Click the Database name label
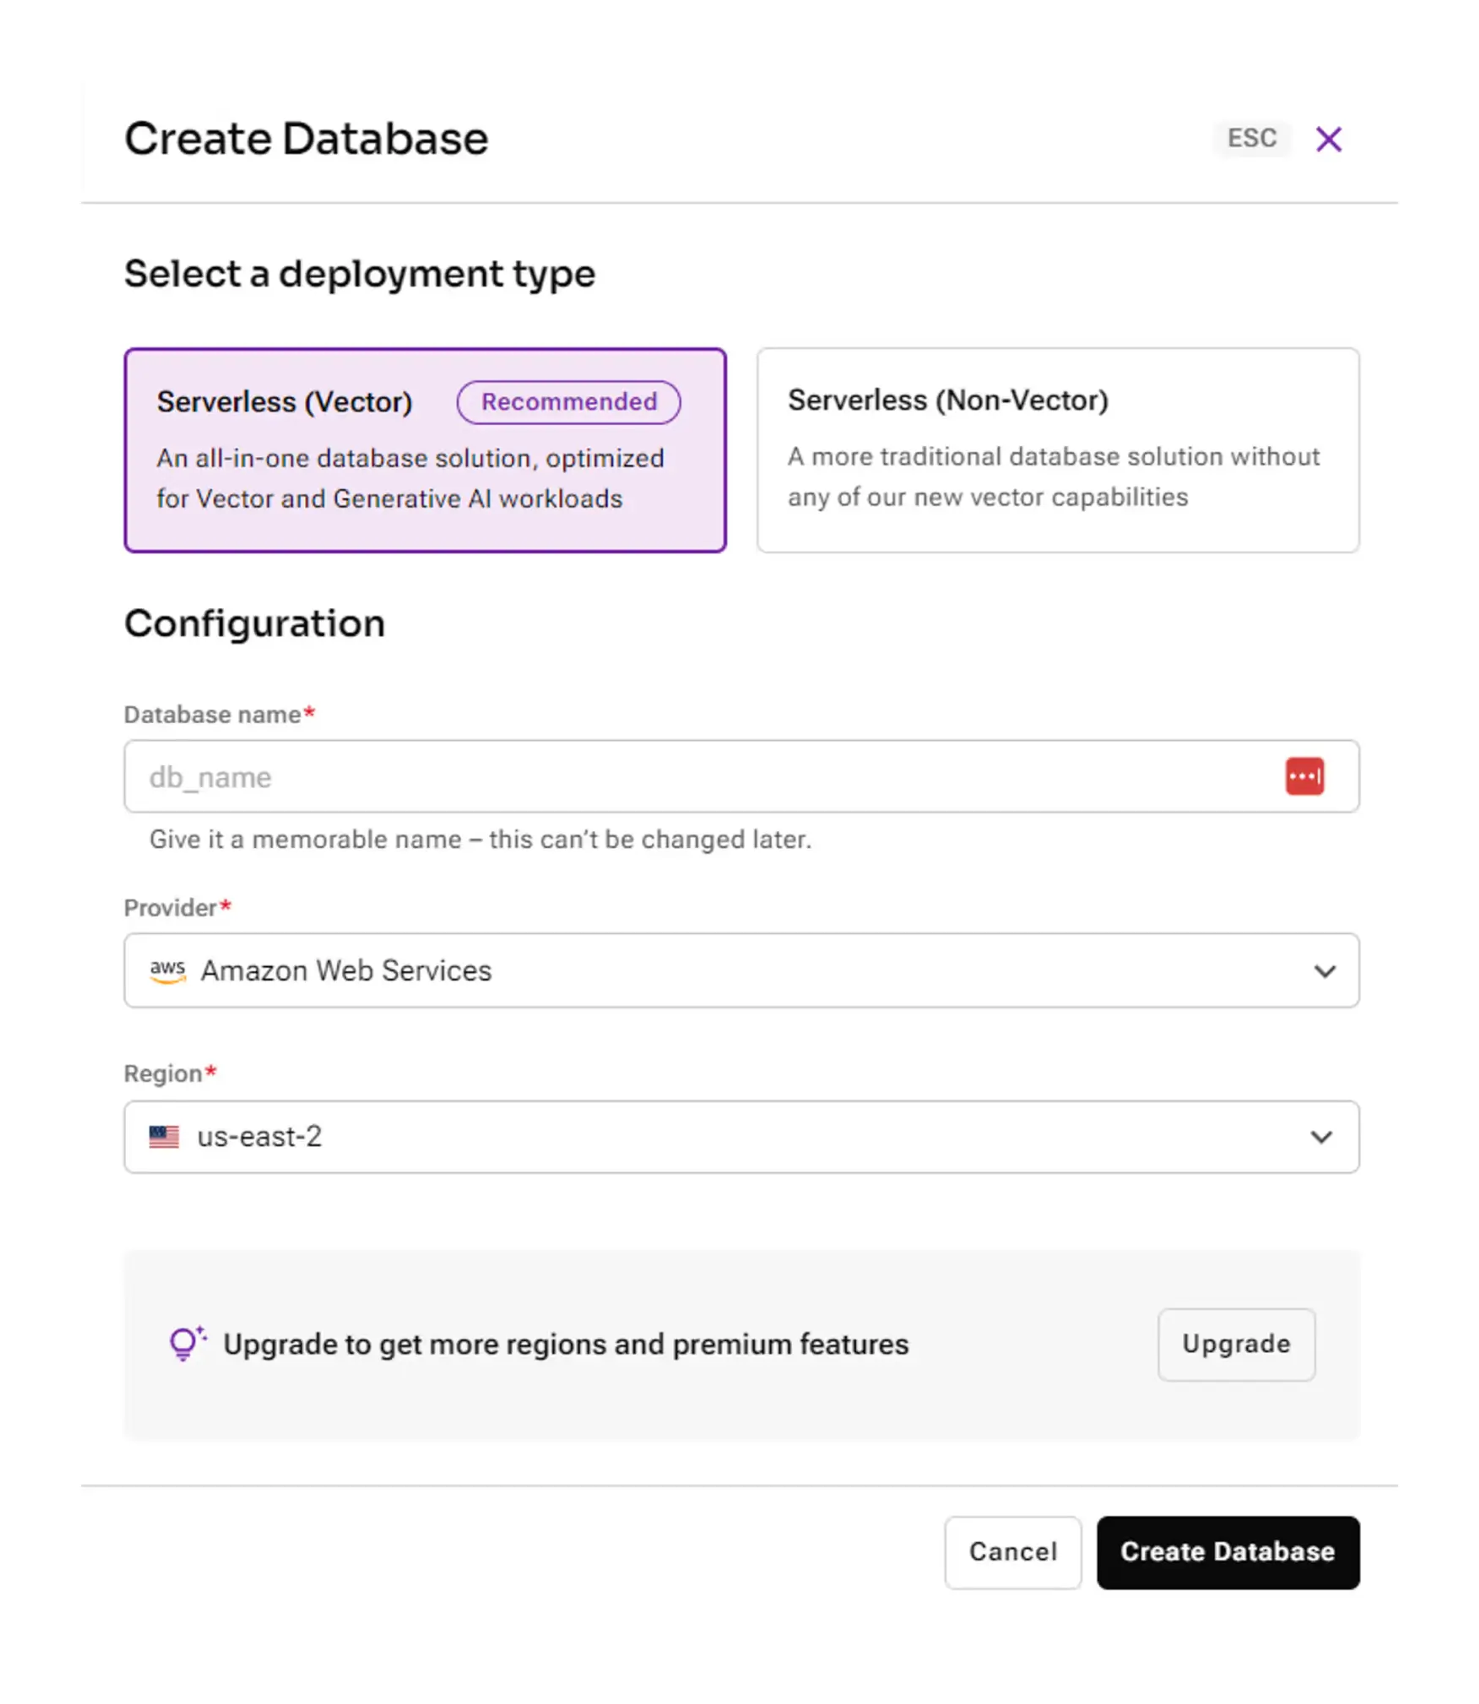This screenshot has width=1479, height=1704. pyautogui.click(x=212, y=714)
